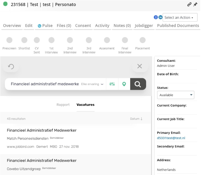Toggle the Prescreen stage circle
Screen dimensions: 202x175
coord(10,40)
